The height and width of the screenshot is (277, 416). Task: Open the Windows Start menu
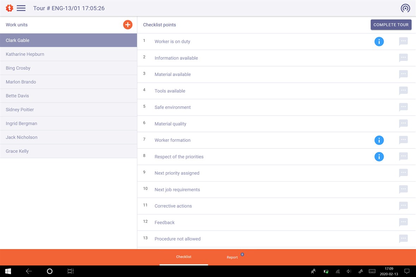(x=7, y=271)
